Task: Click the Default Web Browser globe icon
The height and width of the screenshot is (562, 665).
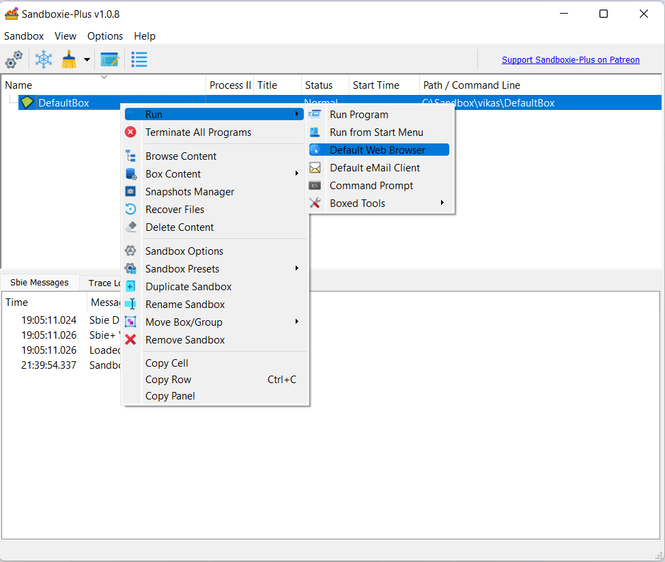Action: (x=315, y=150)
